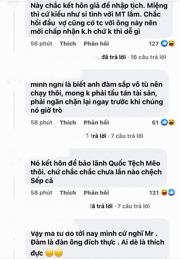
Task: Expand 7 câu trả lời under the 131-reaction comment
Action: click(134, 206)
